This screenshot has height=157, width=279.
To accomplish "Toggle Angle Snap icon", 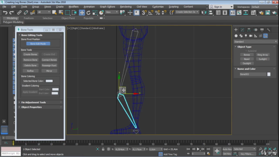I will tap(151, 13).
